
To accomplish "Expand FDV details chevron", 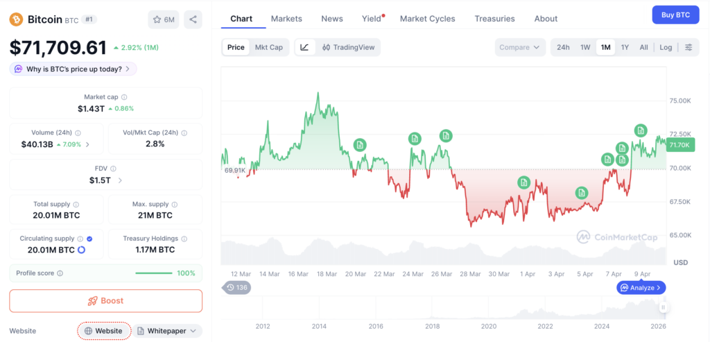I will (120, 180).
